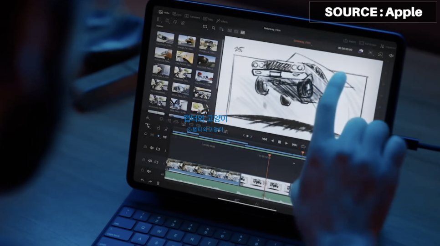Select the orange car clip in top row
The height and width of the screenshot is (246, 440).
tap(187, 42)
